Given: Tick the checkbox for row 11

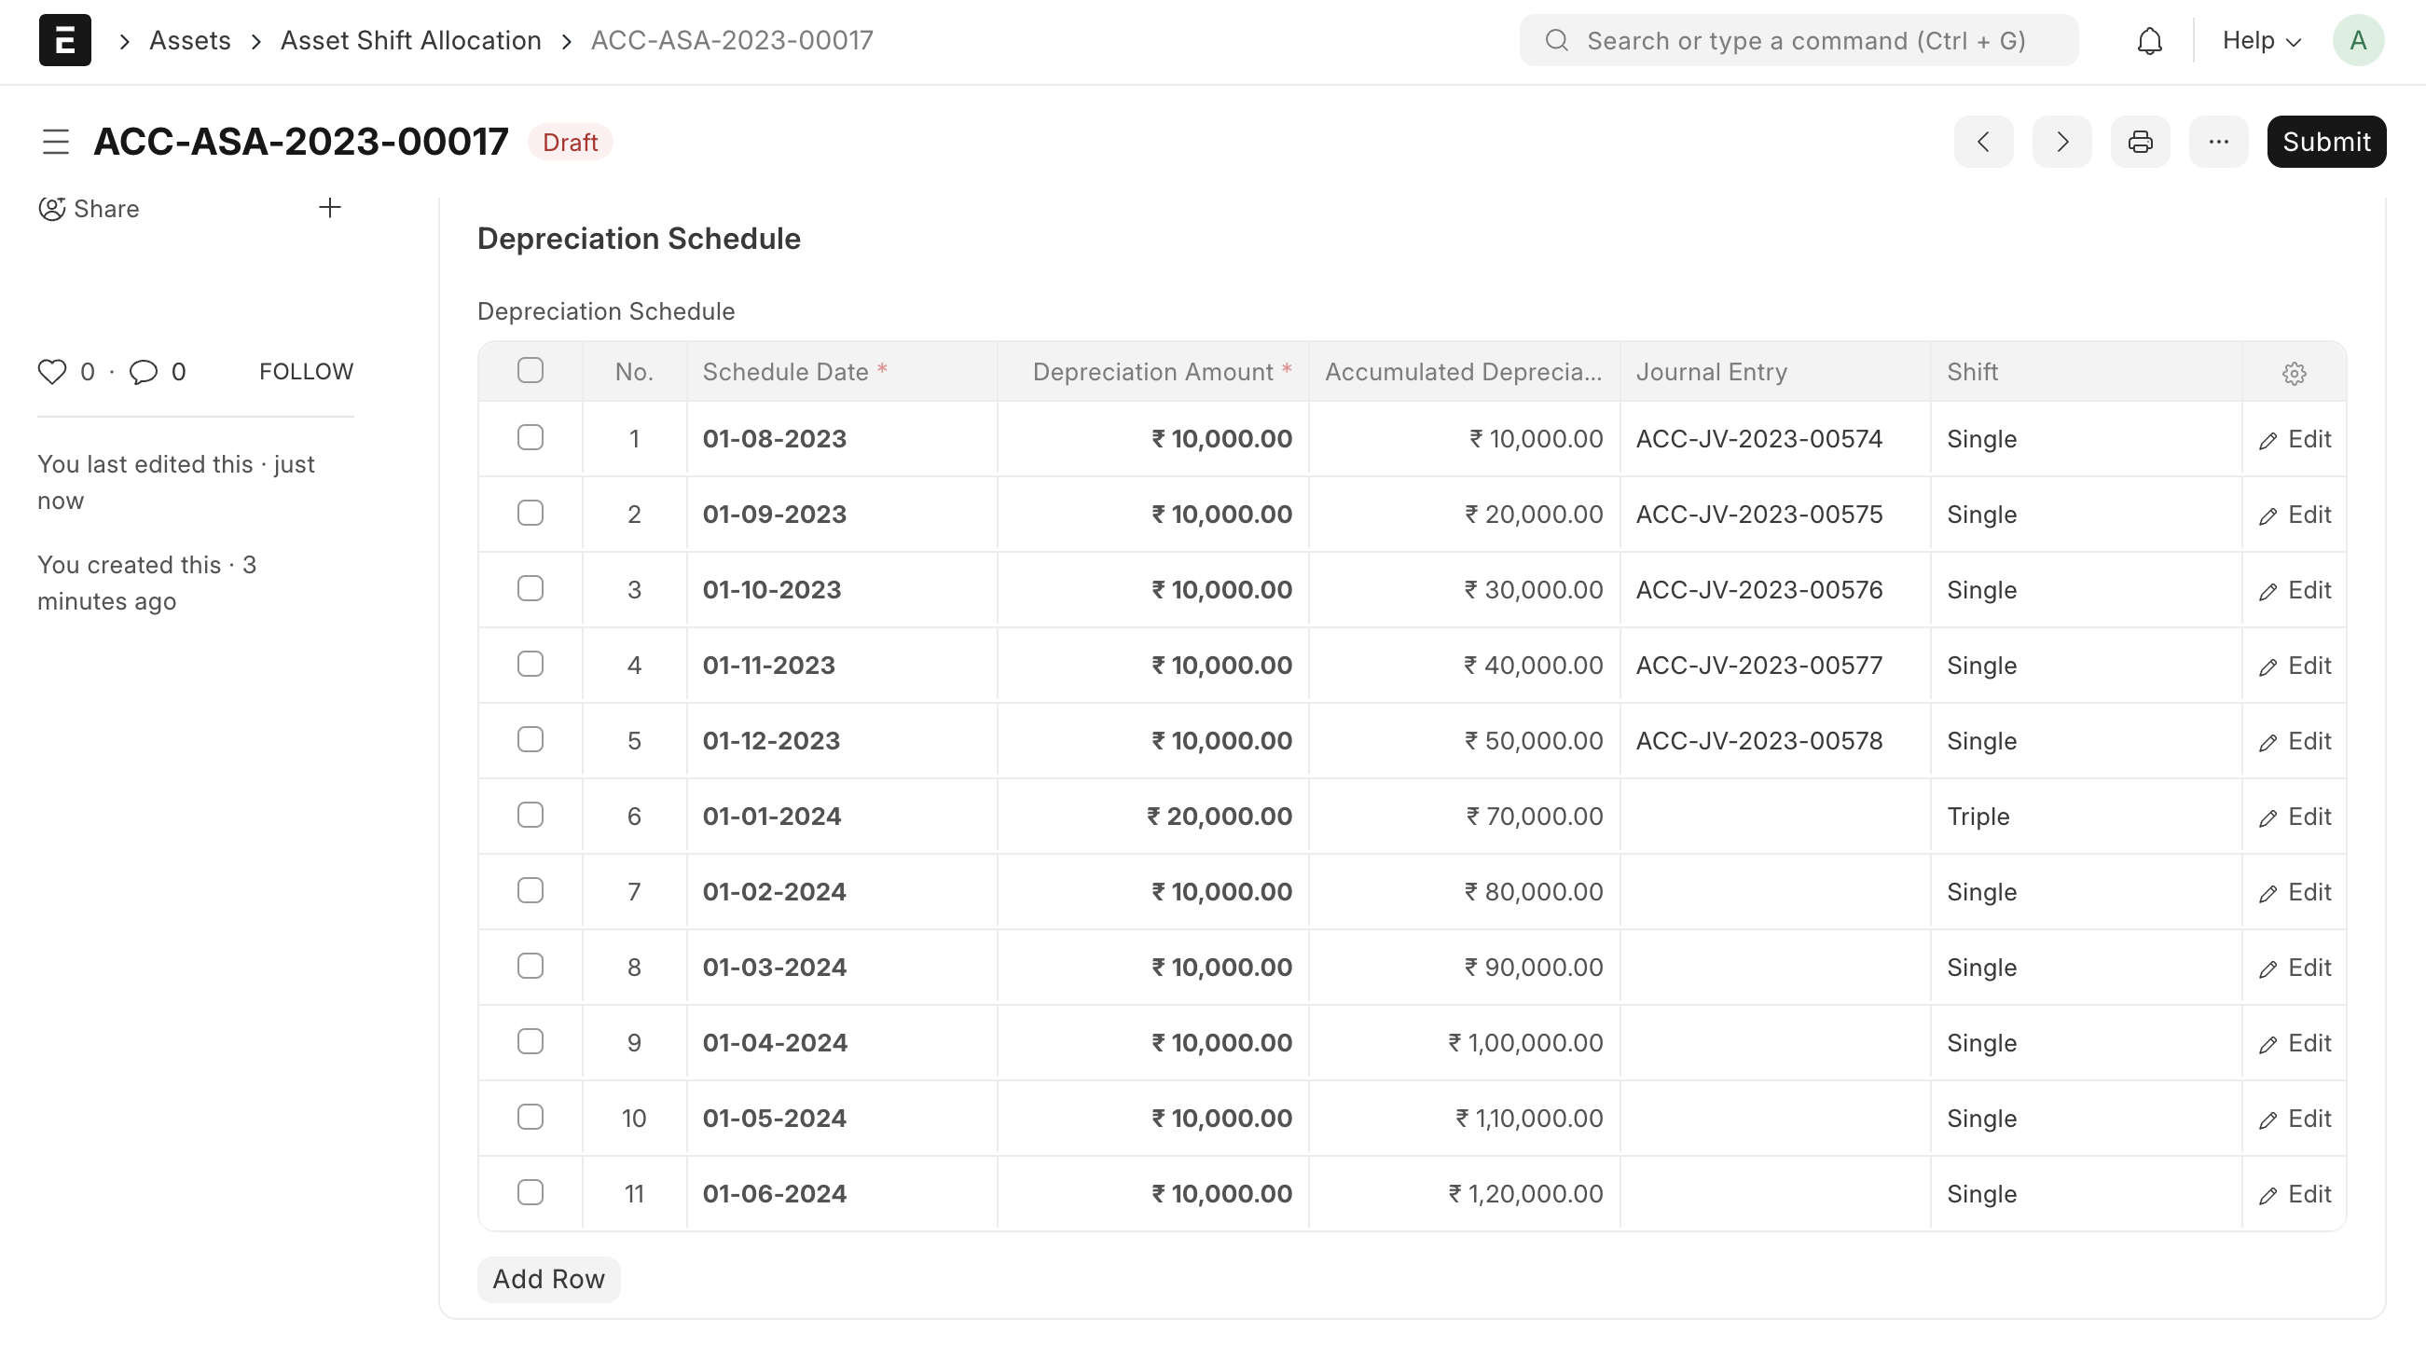Looking at the screenshot, I should 531,1192.
